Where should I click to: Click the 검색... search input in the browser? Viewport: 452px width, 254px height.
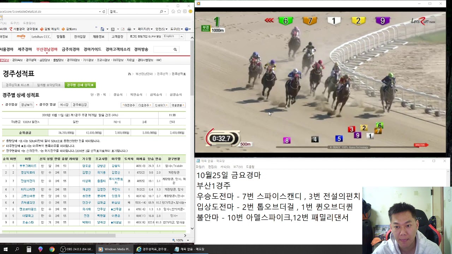point(134,12)
